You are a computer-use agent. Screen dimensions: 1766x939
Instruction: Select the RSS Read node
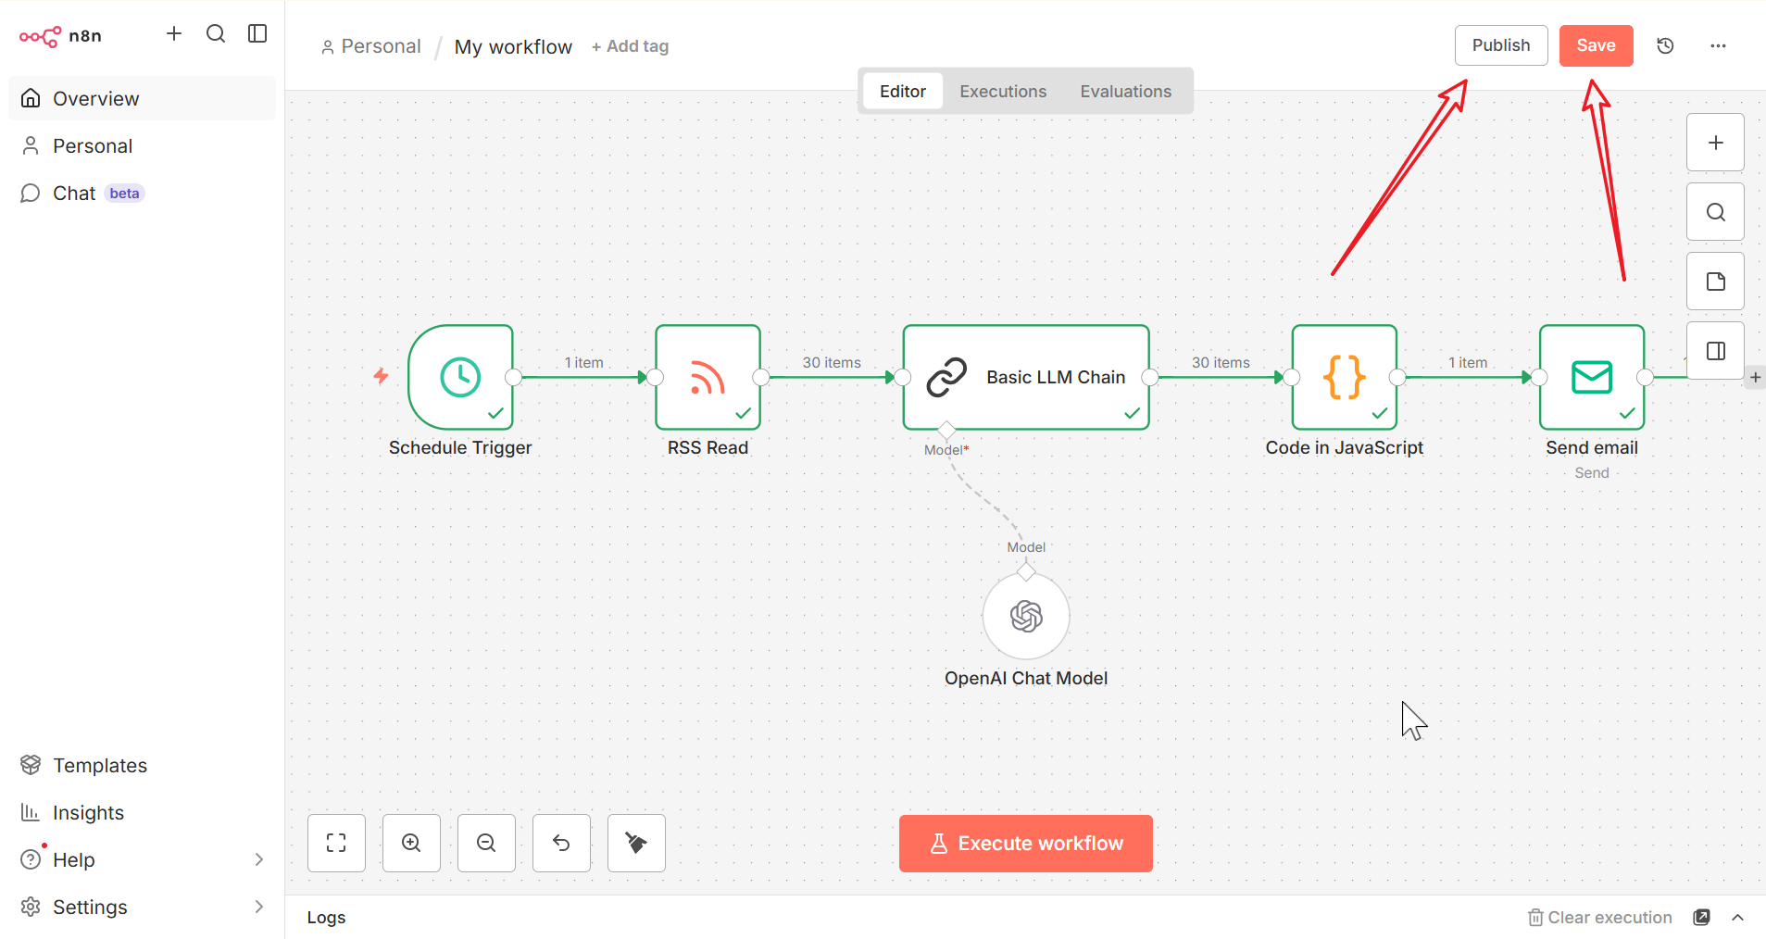(708, 377)
